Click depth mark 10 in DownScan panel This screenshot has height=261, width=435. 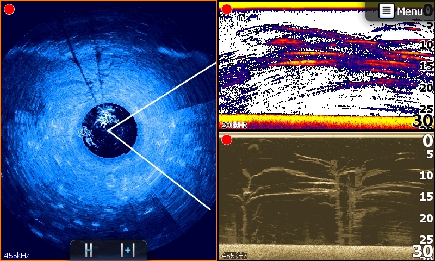point(426,175)
